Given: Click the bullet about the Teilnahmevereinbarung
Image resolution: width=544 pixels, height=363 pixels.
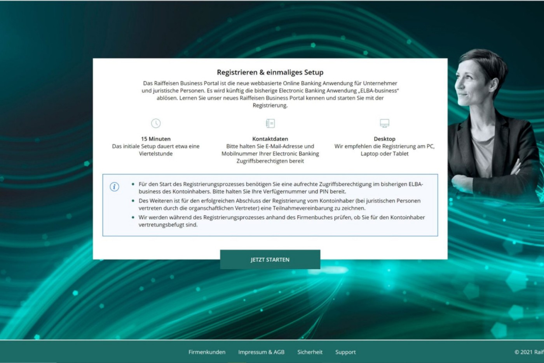Looking at the screenshot, I should pos(279,205).
